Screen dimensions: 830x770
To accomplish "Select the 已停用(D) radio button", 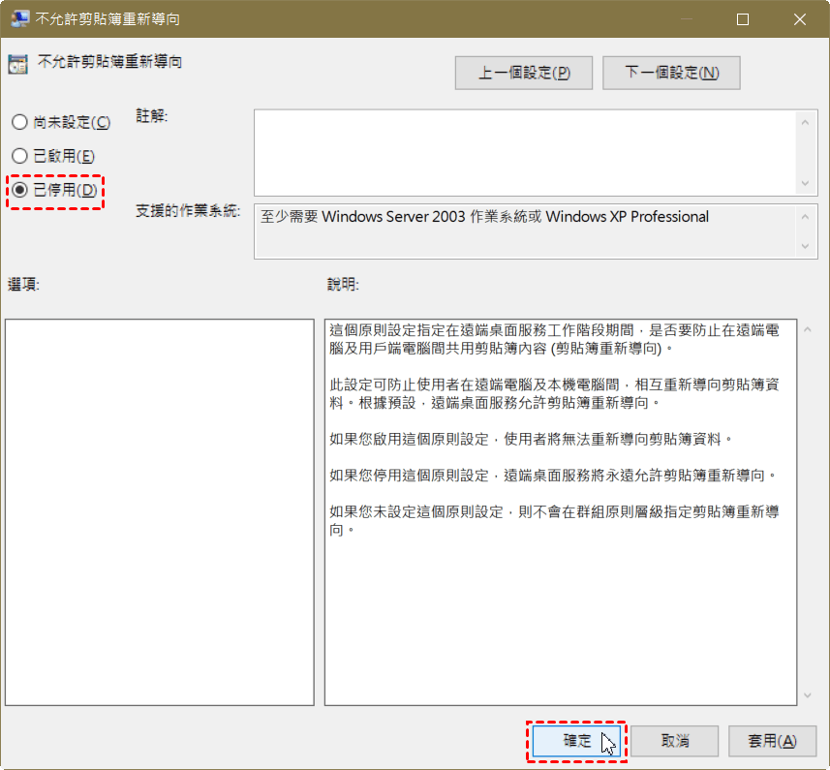I will click(18, 190).
